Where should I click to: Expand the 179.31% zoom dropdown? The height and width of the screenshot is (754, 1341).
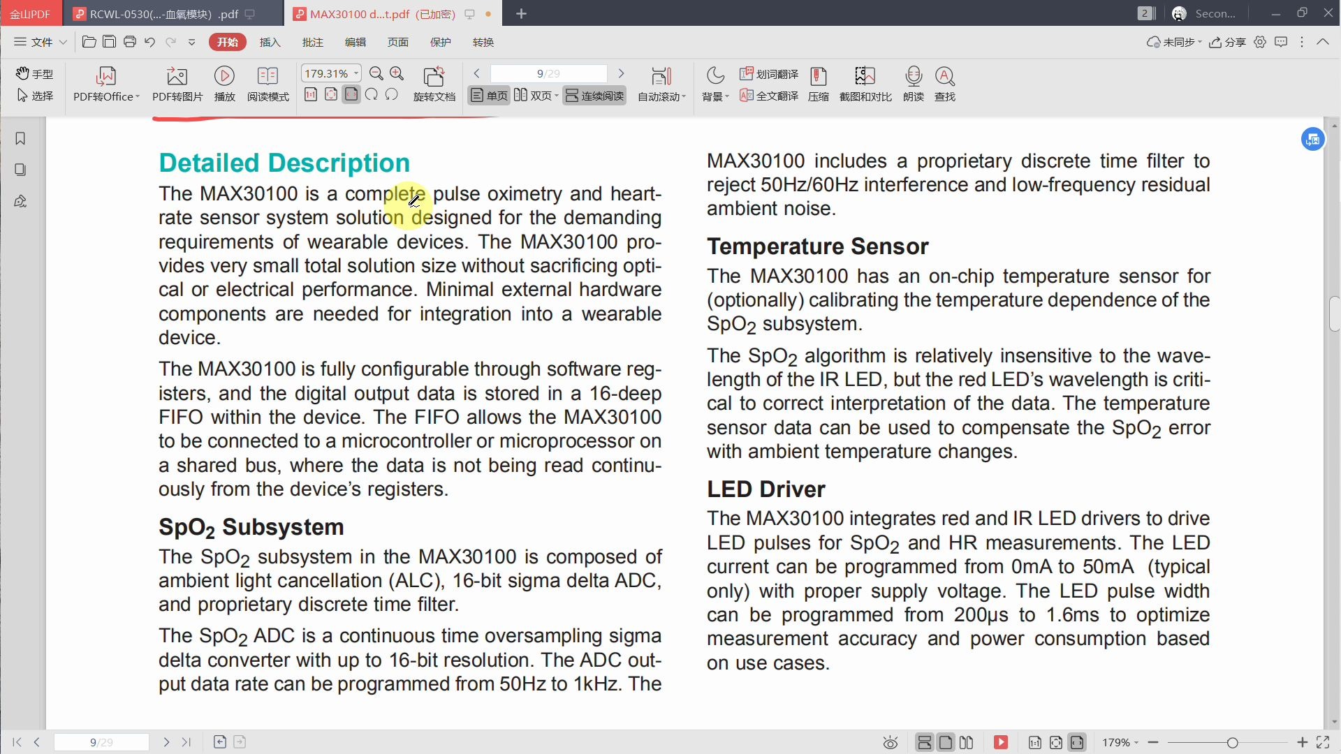pos(356,73)
